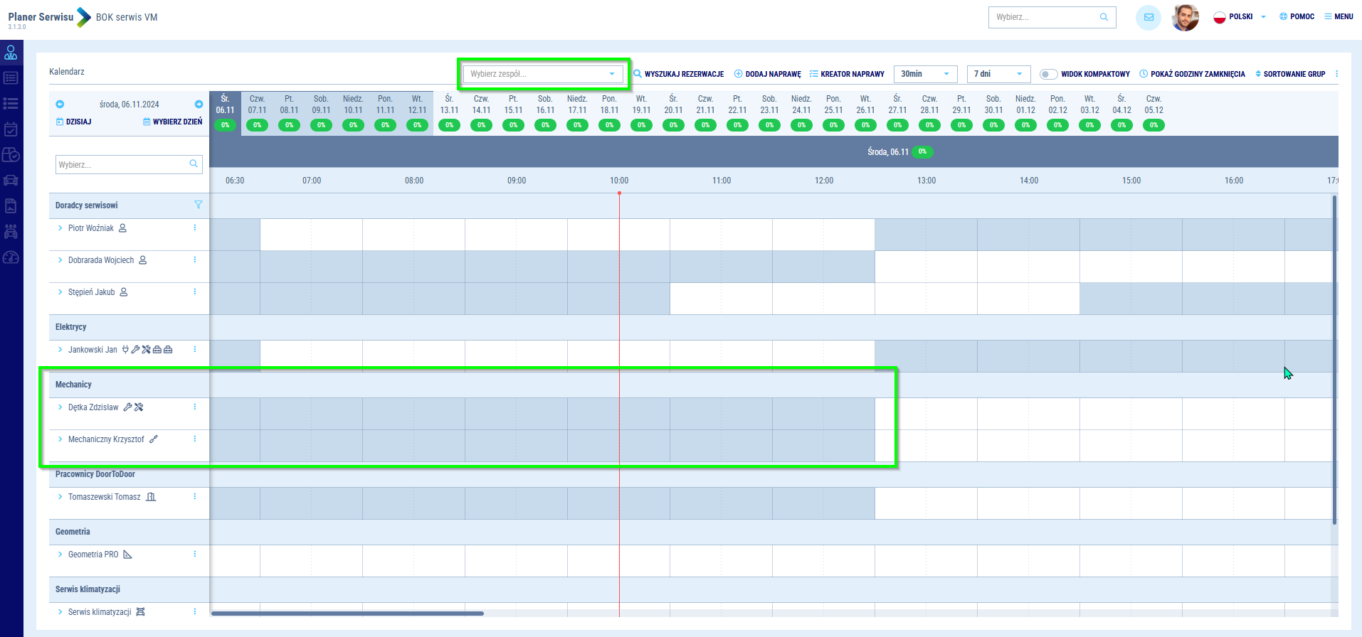Toggle the Widok kompaktowy switch
The image size is (1362, 637).
coord(1048,74)
